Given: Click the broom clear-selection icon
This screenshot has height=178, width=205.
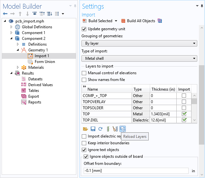Looking at the screenshot, I should tap(115, 129).
